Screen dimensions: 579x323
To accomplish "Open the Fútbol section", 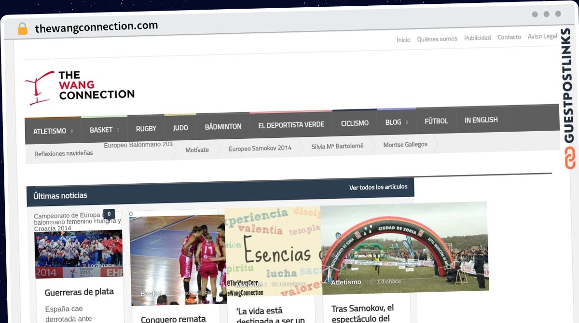I will click(x=436, y=121).
